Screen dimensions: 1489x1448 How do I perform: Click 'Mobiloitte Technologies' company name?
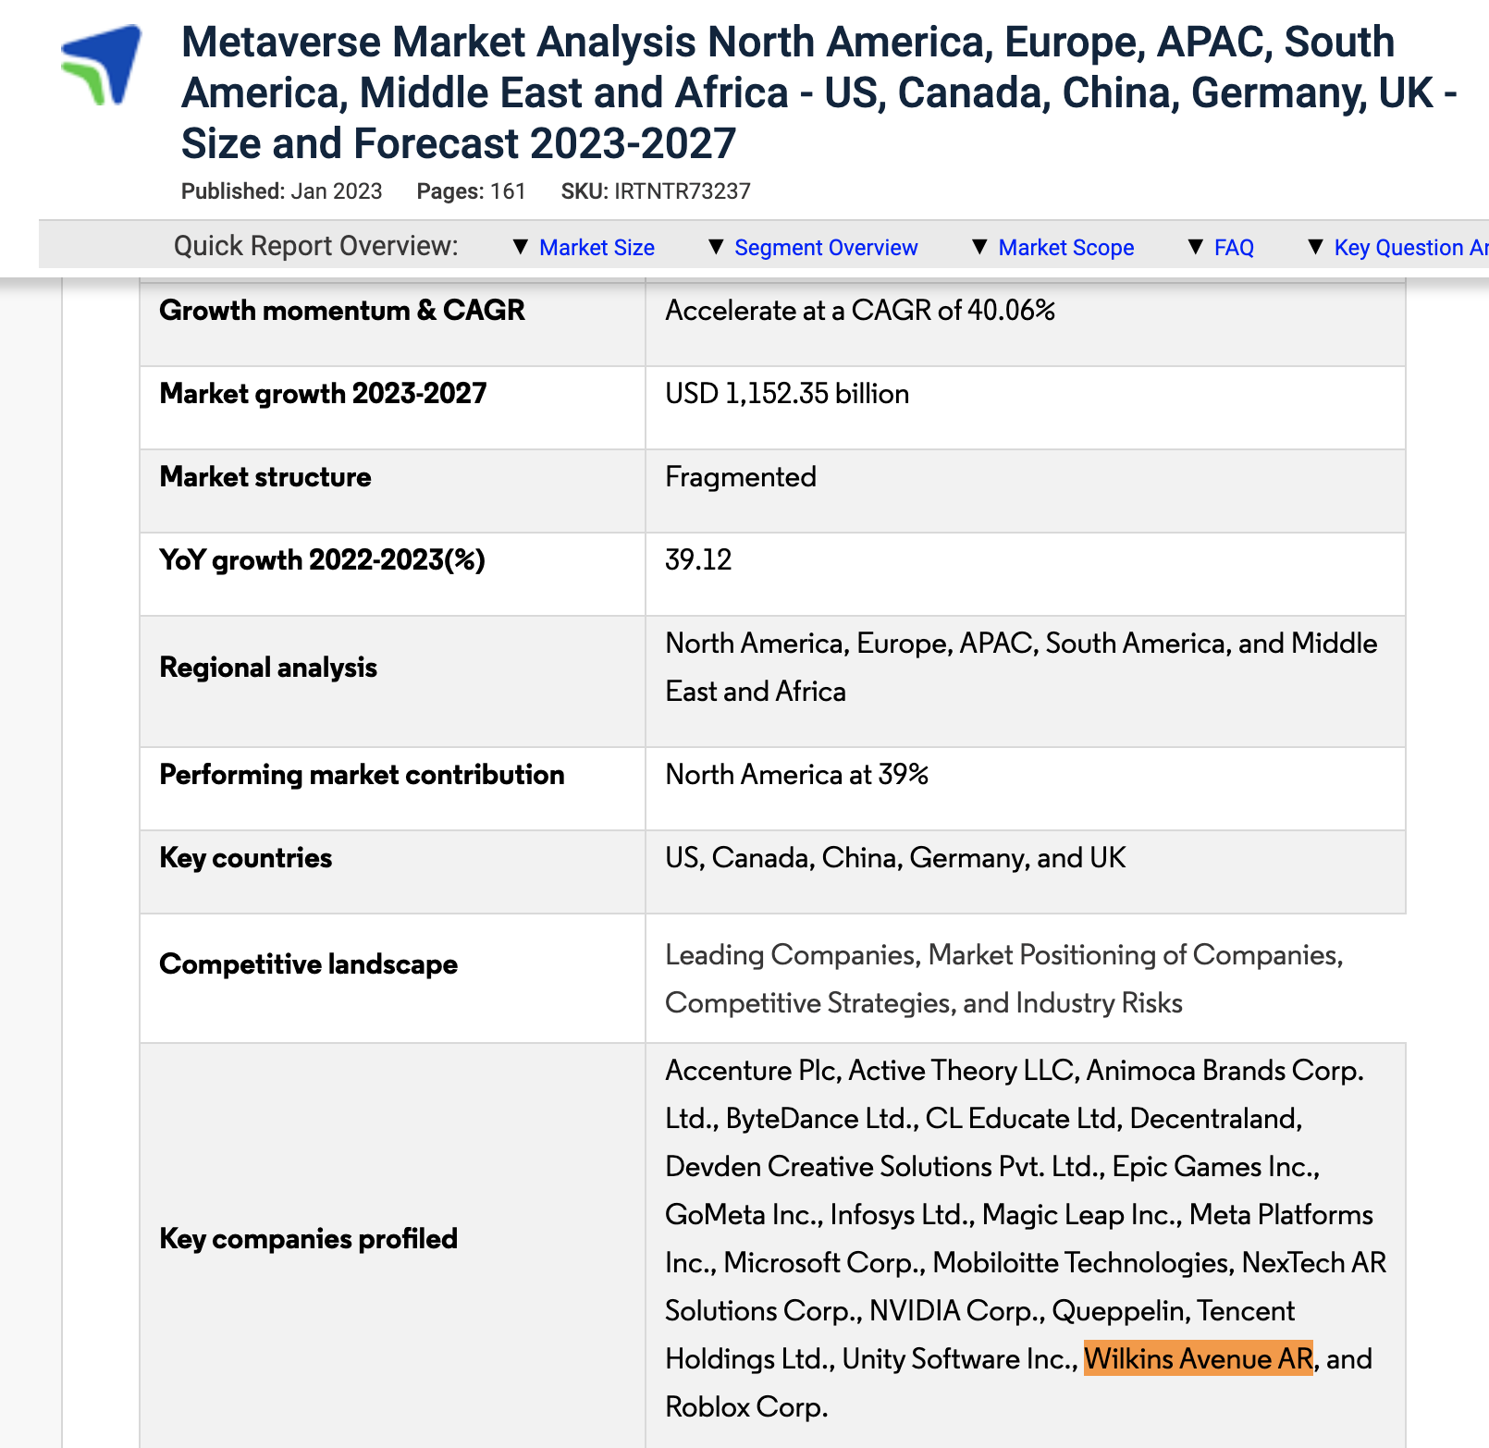1080,1263
